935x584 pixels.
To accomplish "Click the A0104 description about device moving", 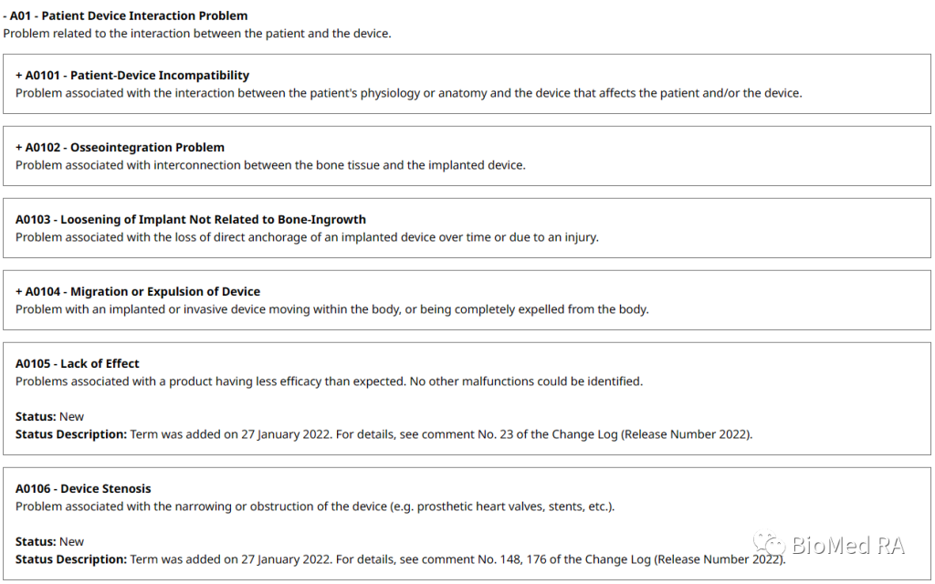I will (331, 309).
